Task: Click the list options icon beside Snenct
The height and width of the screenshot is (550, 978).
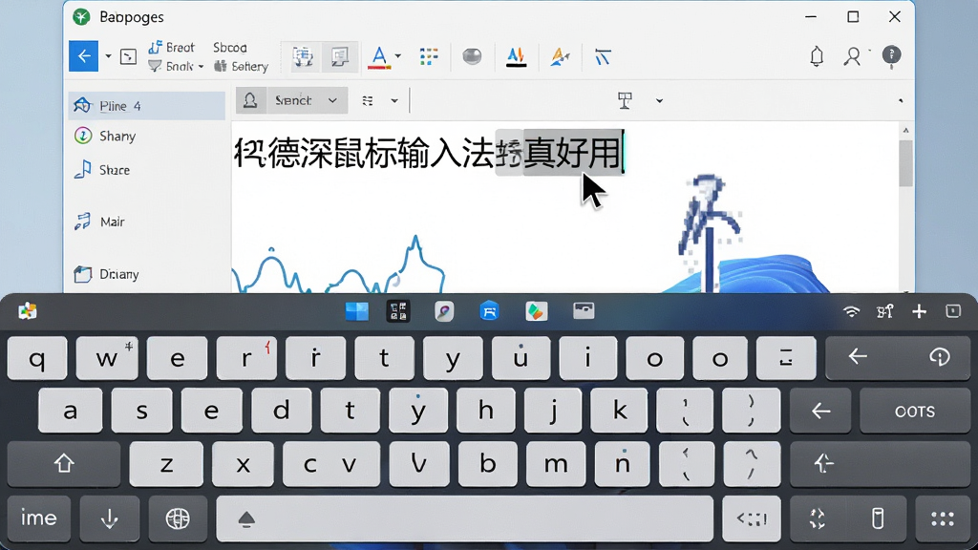Action: 368,100
